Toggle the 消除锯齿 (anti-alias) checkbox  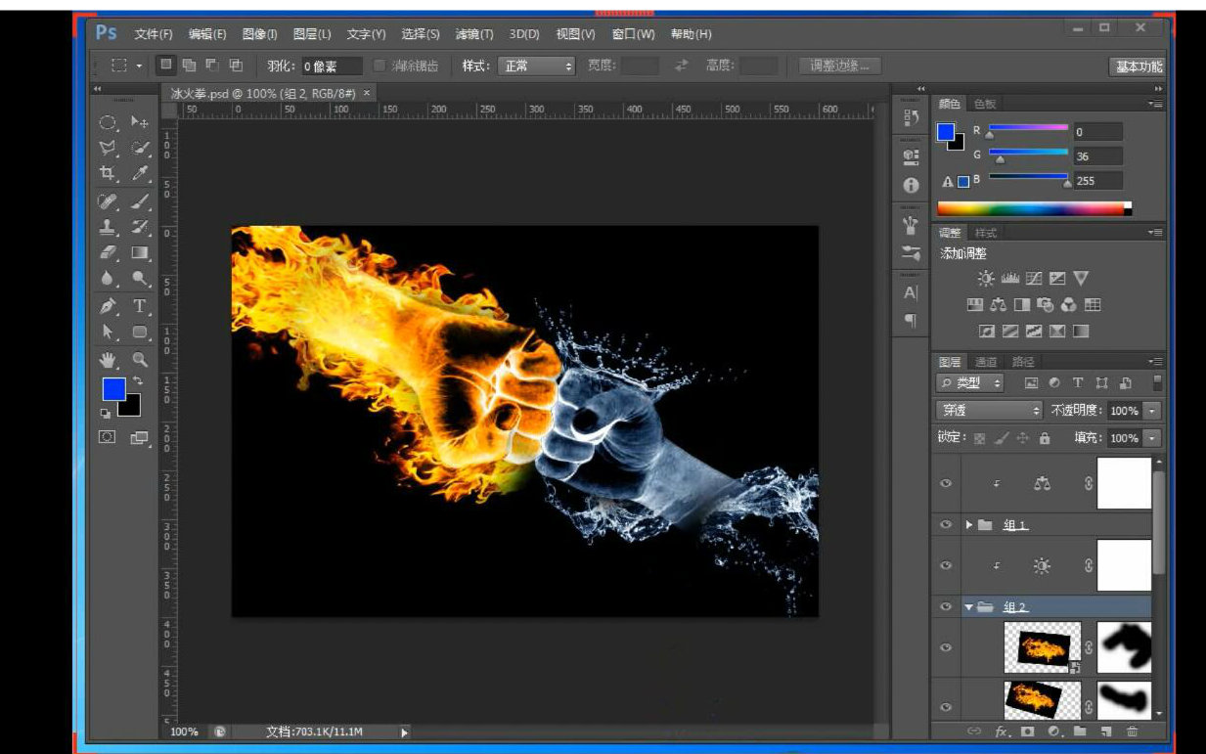tap(380, 66)
